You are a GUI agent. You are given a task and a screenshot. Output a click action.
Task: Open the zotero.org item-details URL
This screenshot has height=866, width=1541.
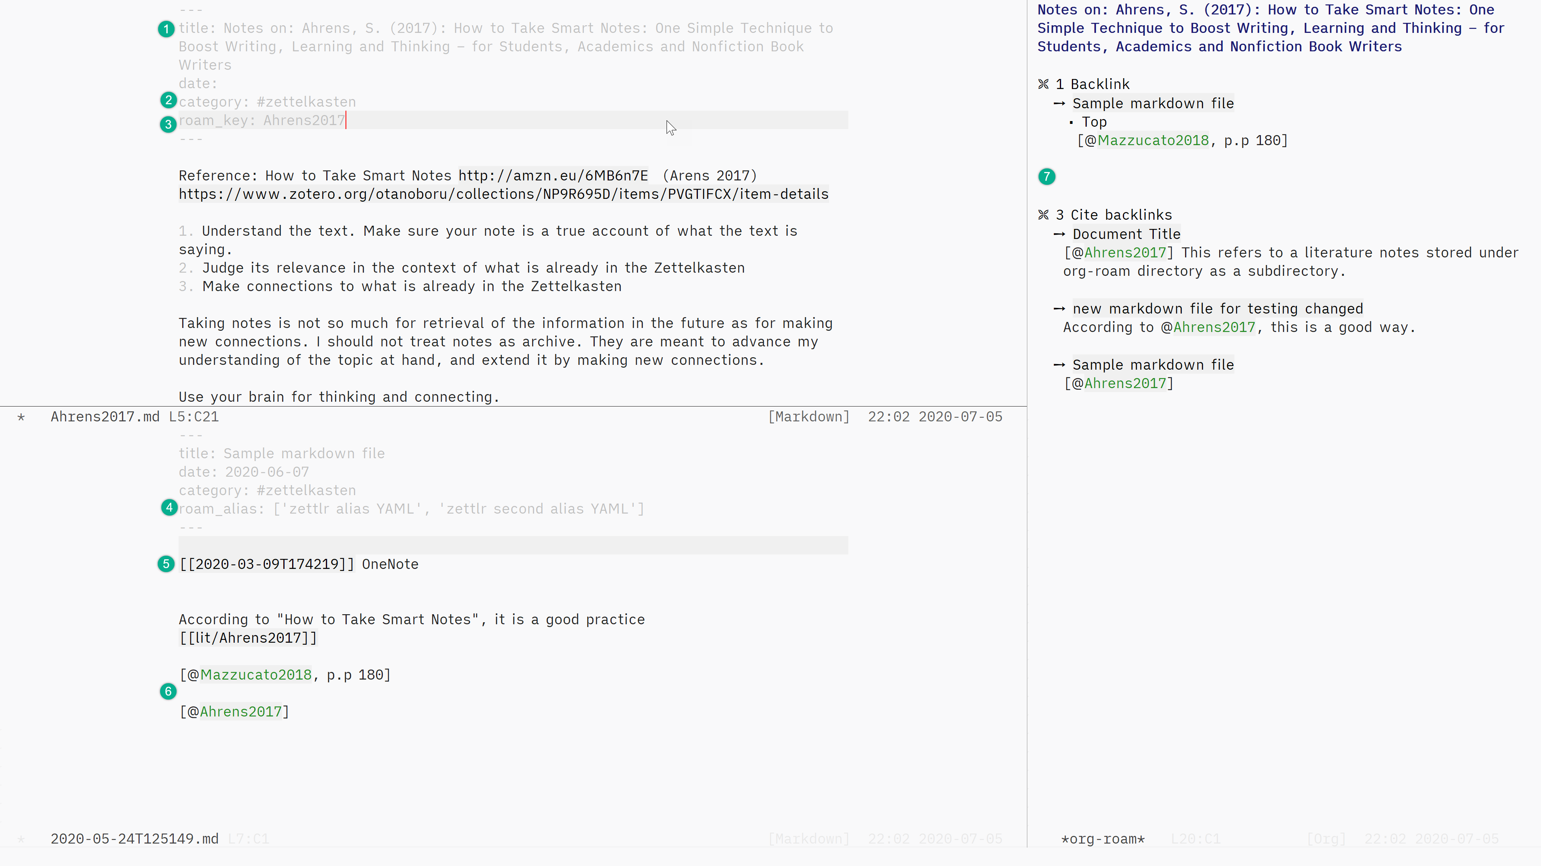pyautogui.click(x=503, y=194)
